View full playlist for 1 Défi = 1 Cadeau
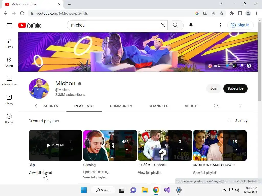The height and width of the screenshot is (196, 262). tap(150, 173)
